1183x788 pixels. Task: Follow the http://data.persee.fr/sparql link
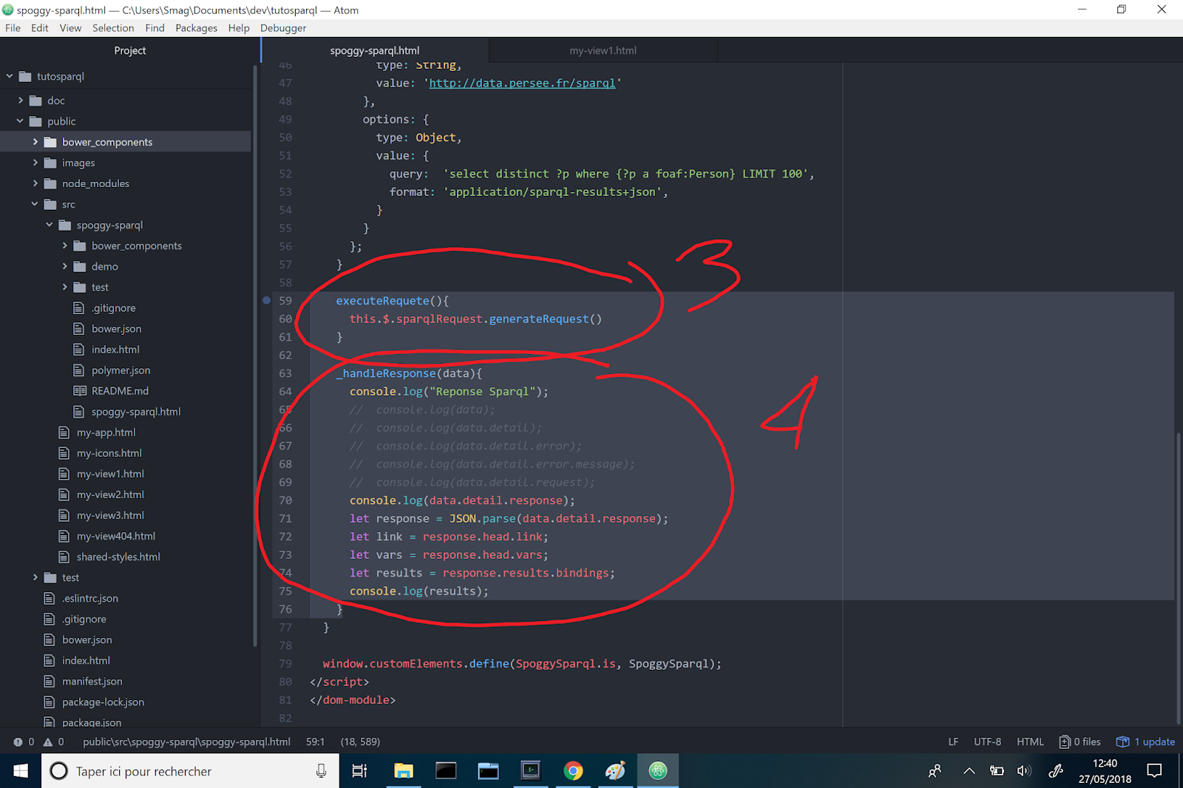522,83
